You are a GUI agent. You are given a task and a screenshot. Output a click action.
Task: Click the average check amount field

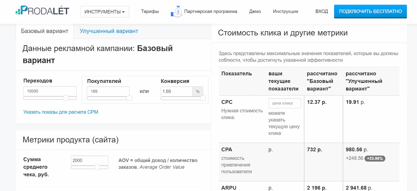click(89, 161)
